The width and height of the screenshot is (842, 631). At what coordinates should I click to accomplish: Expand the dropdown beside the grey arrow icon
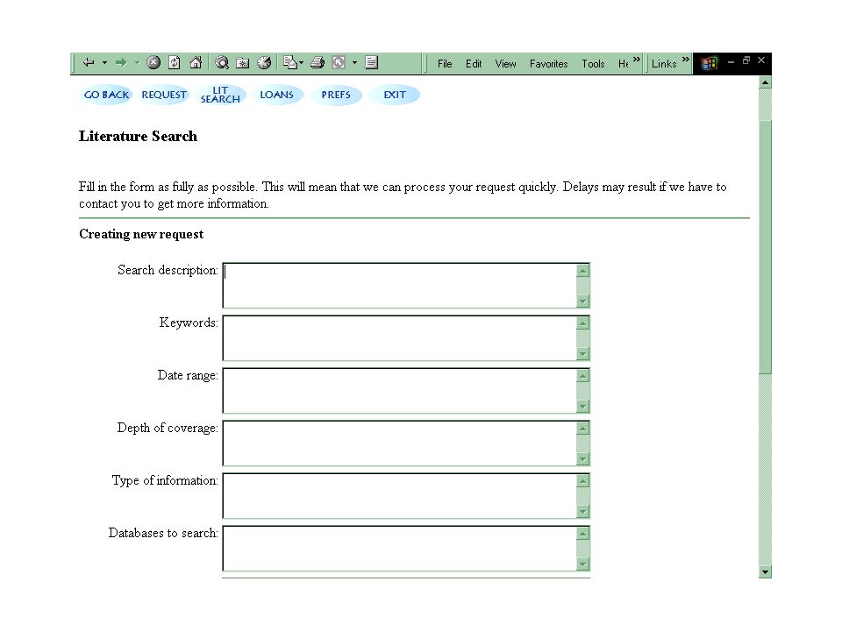354,63
